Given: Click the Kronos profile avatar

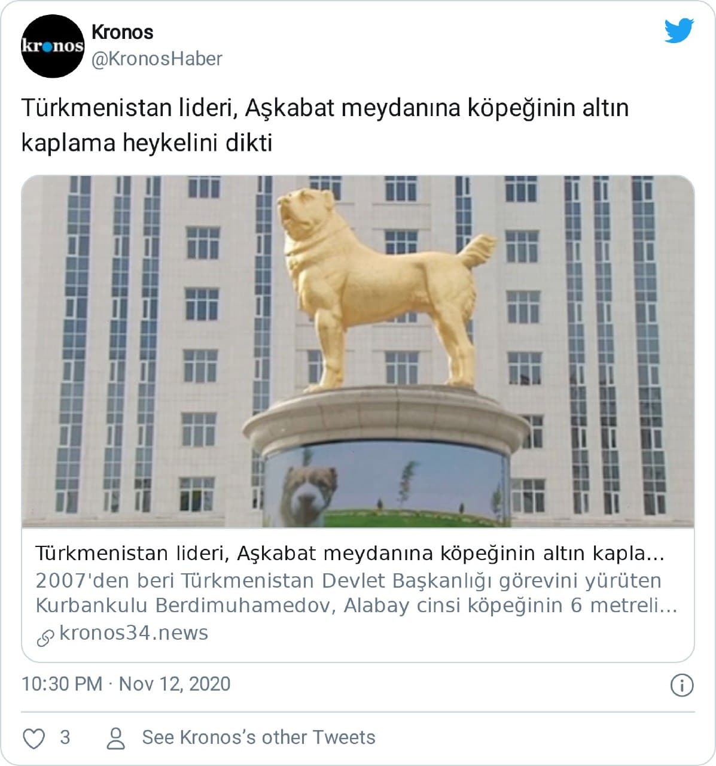Looking at the screenshot, I should pos(53,47).
